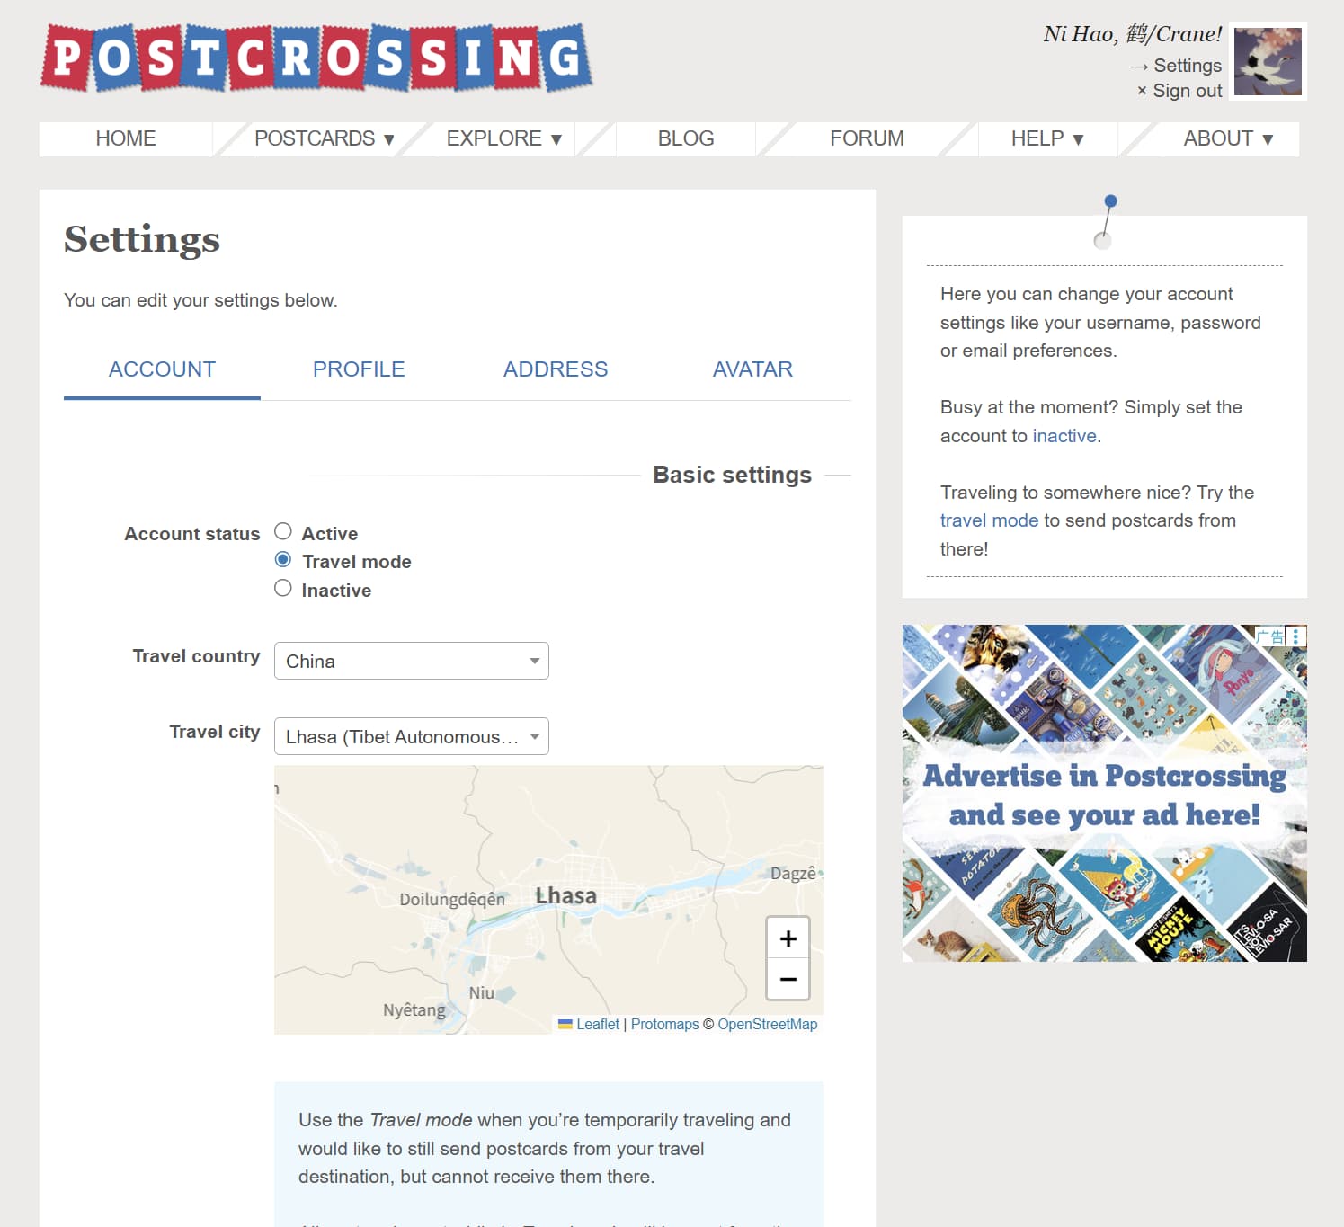
Task: Click the ad options icon on banner
Action: point(1295,636)
